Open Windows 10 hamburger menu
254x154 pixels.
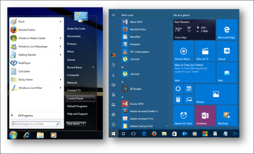[x=114, y=15]
